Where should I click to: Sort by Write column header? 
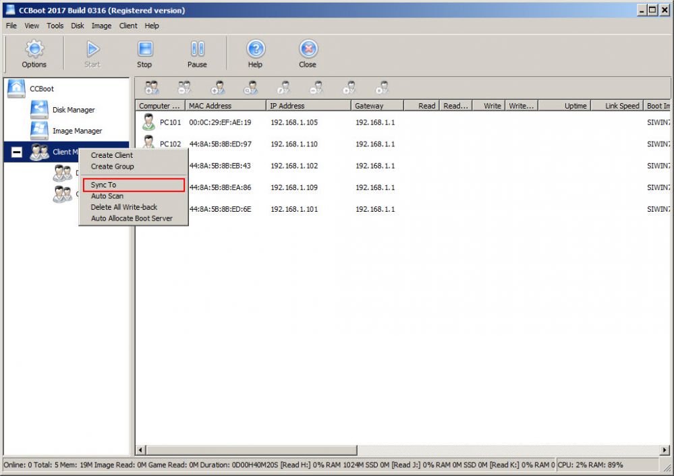488,106
